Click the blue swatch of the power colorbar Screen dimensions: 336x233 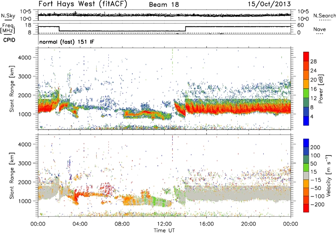tap(306, 121)
